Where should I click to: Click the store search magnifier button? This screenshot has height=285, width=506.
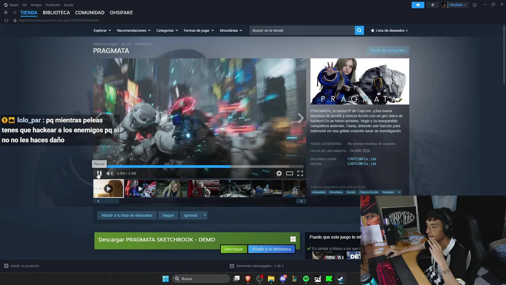point(359,30)
